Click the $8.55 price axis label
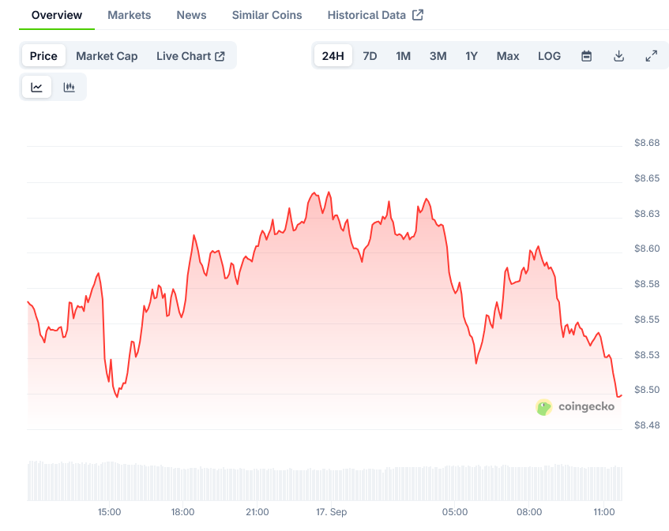This screenshot has width=669, height=531. pyautogui.click(x=647, y=320)
